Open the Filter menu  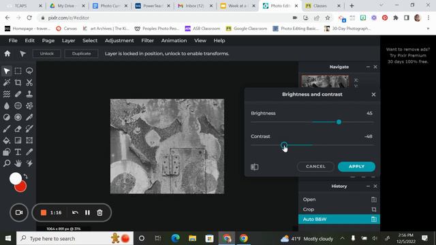point(147,41)
